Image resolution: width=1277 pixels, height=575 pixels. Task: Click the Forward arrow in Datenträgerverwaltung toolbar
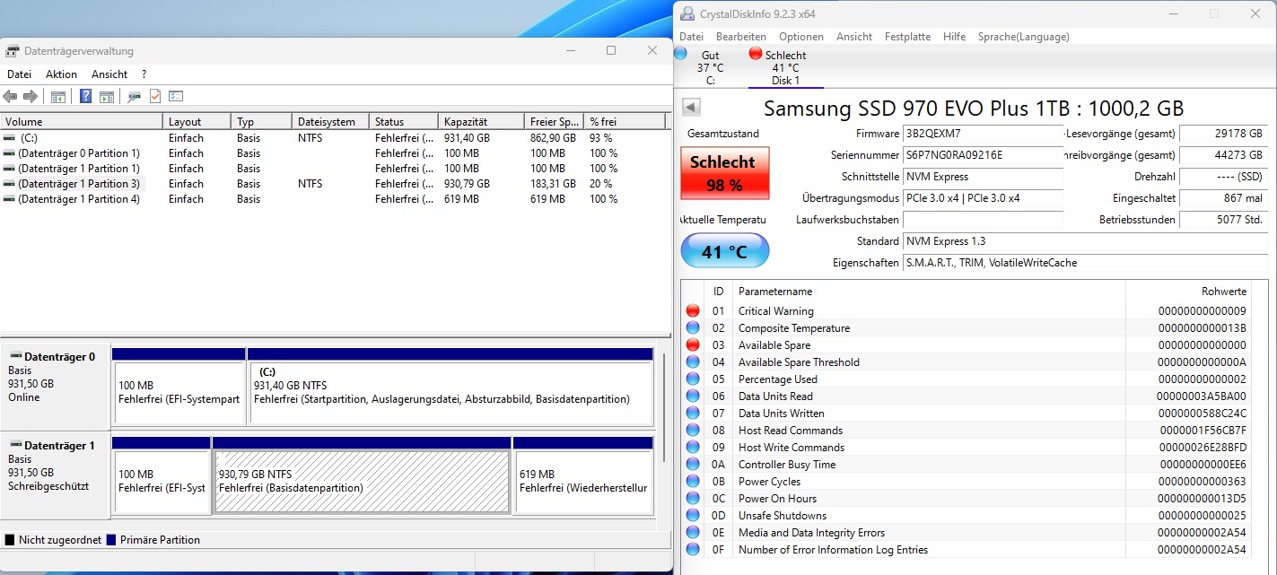click(31, 96)
